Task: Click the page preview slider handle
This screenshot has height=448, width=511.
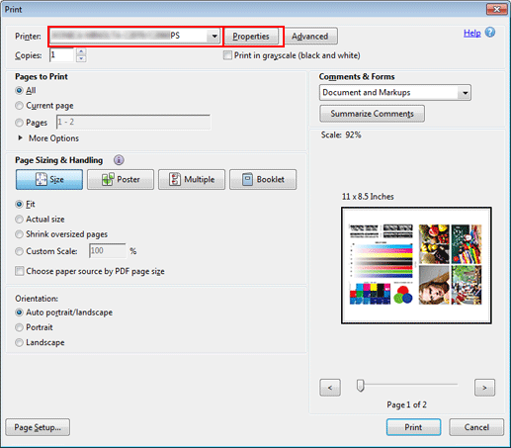Action: pos(361,386)
